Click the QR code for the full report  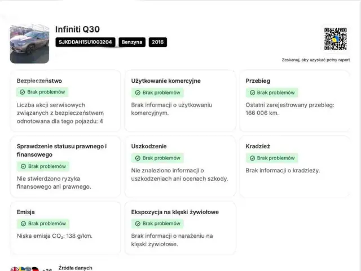click(335, 38)
